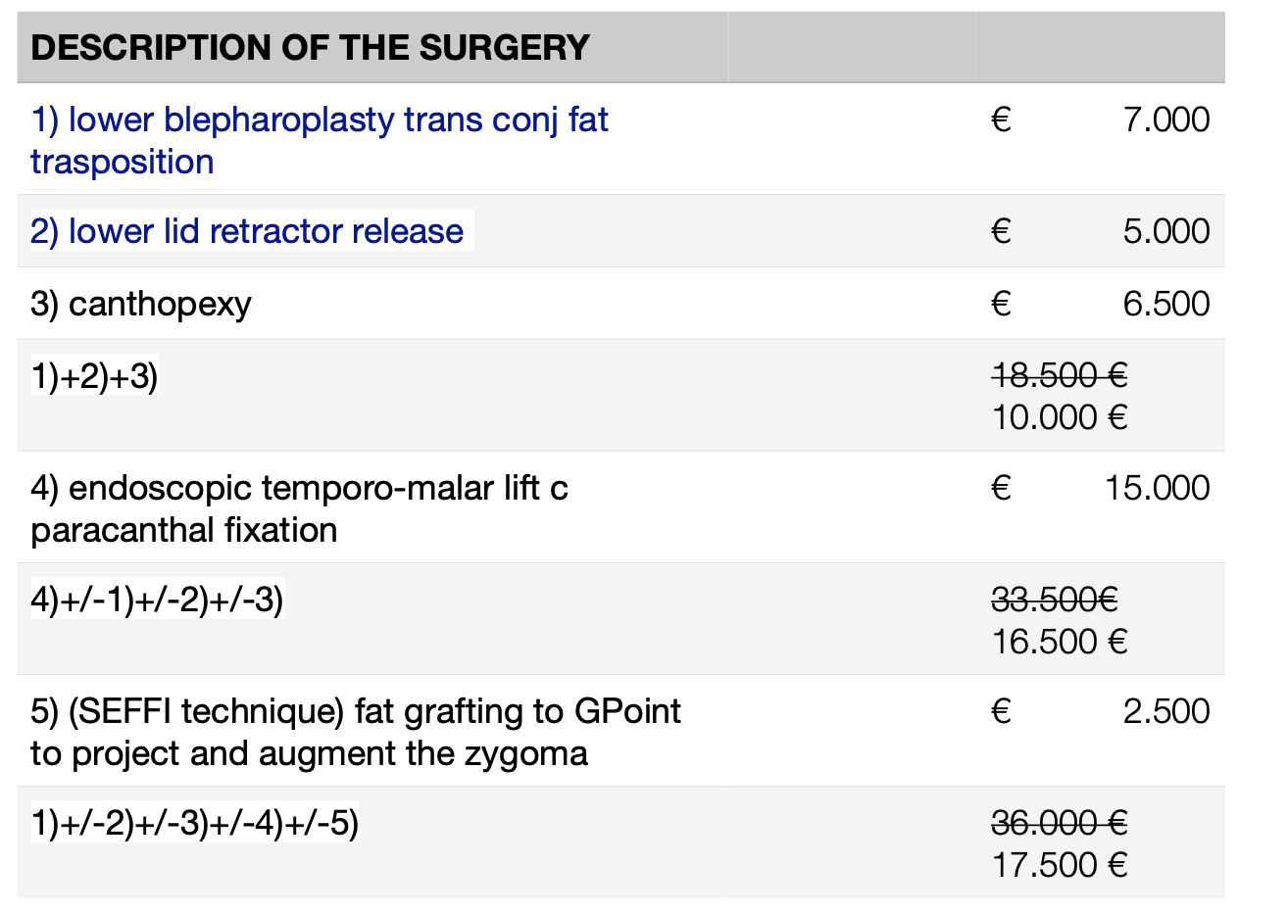The height and width of the screenshot is (913, 1288).
Task: Click the crossed-out 33.500€ amount
Action: (1055, 599)
